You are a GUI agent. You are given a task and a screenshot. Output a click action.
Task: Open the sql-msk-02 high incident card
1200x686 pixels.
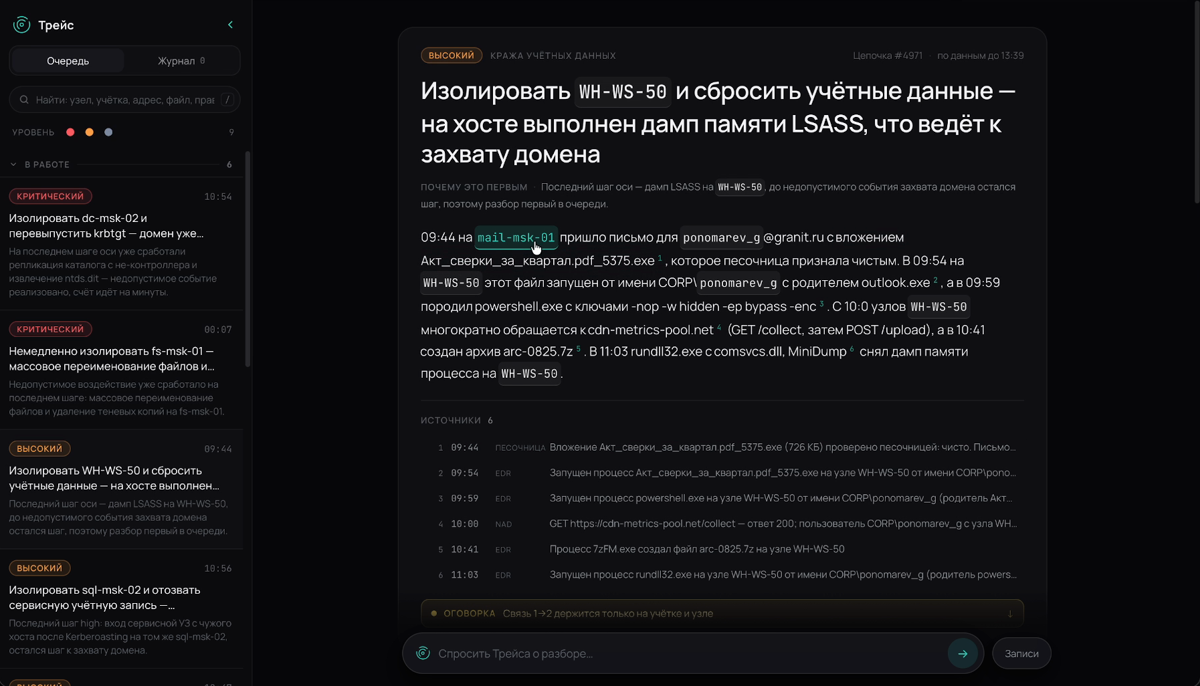[121, 609]
